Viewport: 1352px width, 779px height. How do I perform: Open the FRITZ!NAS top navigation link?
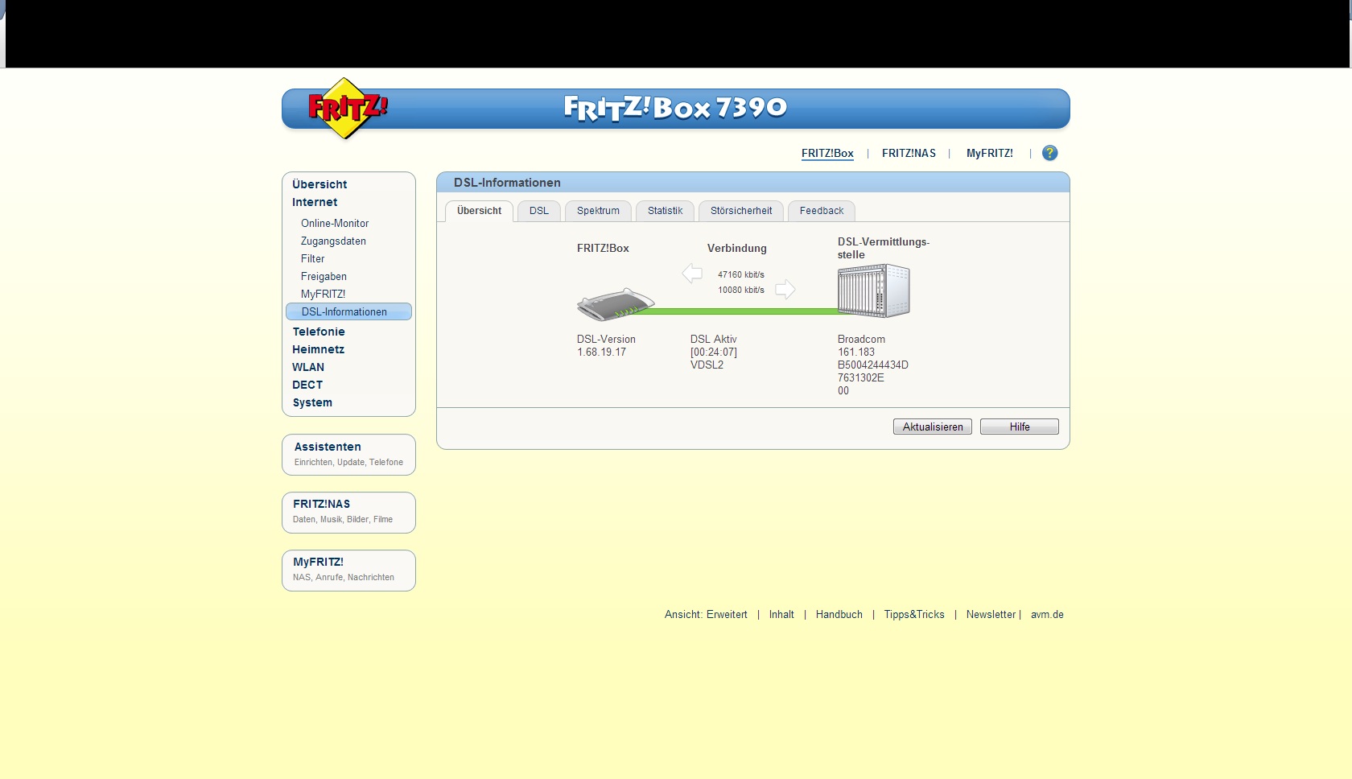click(909, 154)
